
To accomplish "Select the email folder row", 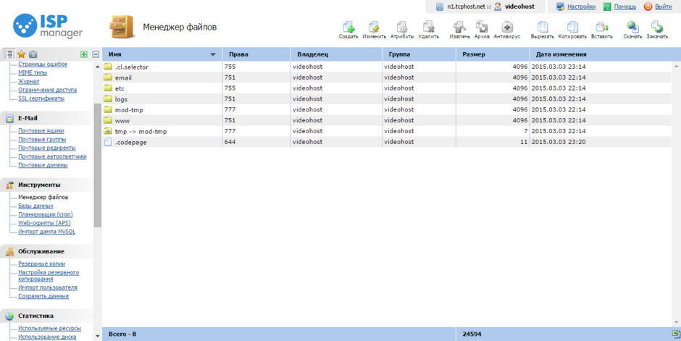I will pyautogui.click(x=387, y=77).
